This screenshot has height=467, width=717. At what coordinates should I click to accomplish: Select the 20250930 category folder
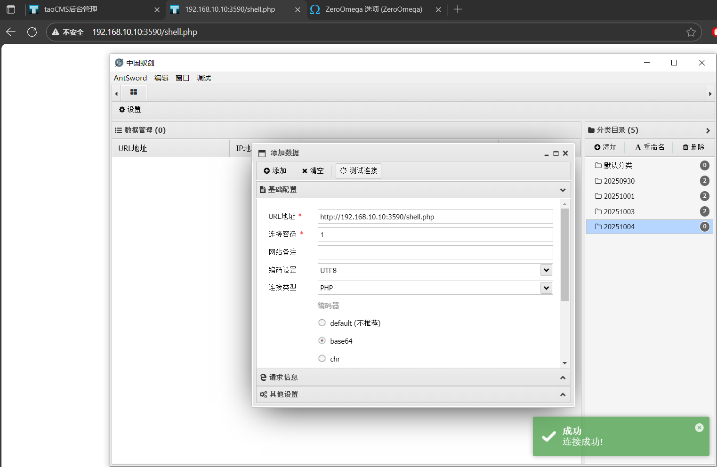click(x=619, y=181)
